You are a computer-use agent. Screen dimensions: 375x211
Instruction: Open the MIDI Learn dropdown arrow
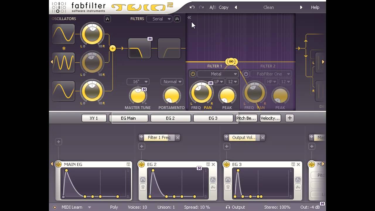90,207
